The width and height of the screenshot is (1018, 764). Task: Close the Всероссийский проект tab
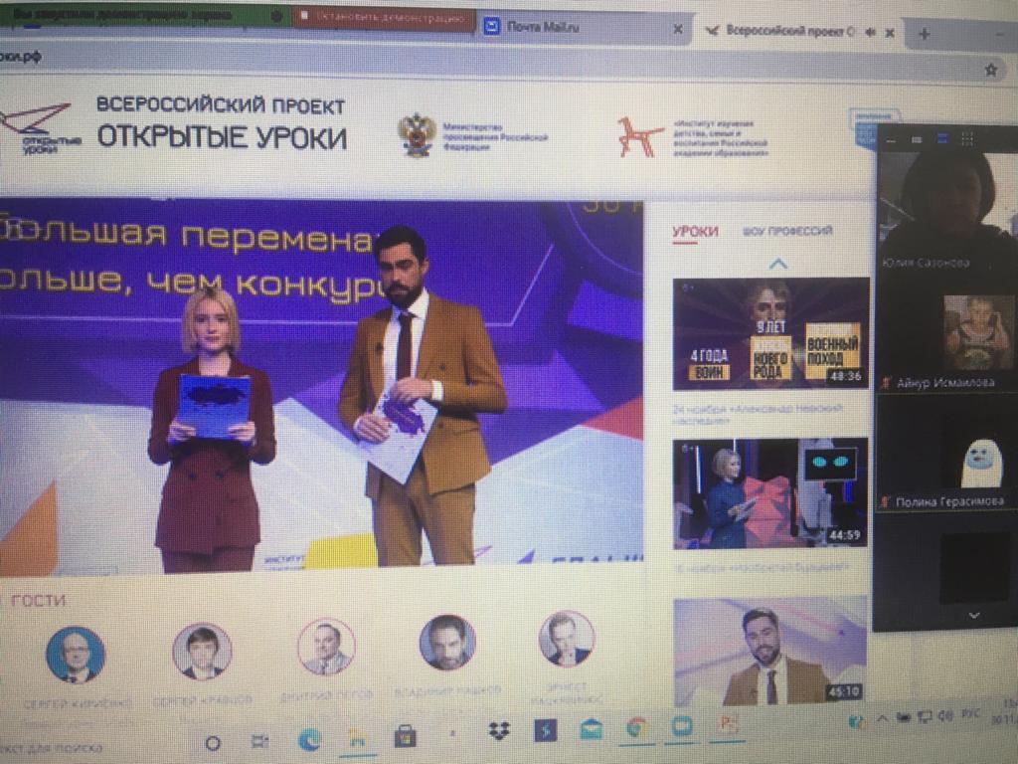890,33
